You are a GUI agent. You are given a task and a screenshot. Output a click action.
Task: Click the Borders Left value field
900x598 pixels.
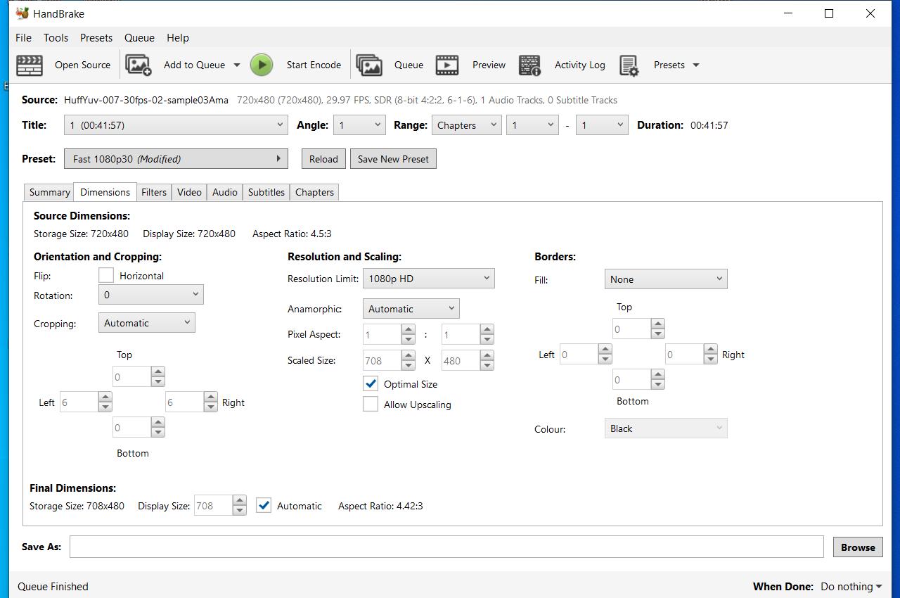(579, 354)
